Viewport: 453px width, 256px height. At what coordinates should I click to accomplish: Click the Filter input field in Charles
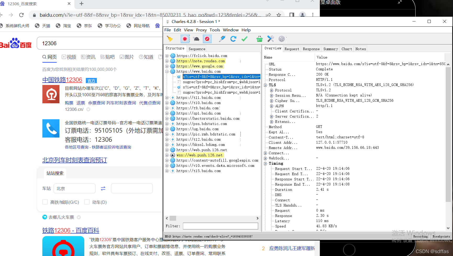220,226
